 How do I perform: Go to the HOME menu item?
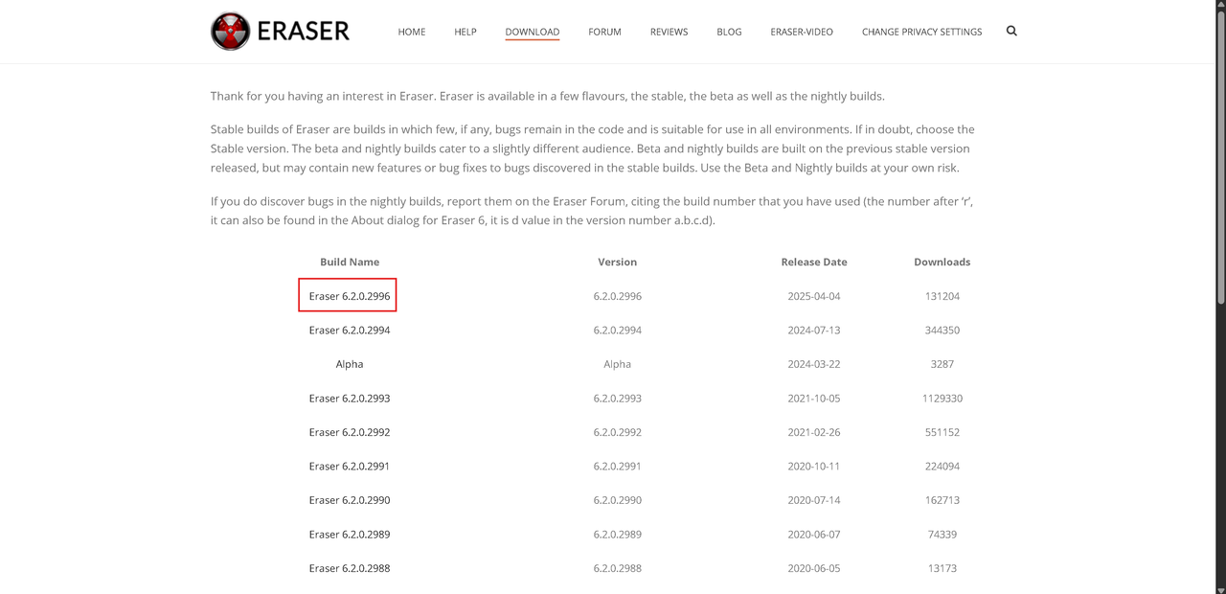(412, 32)
